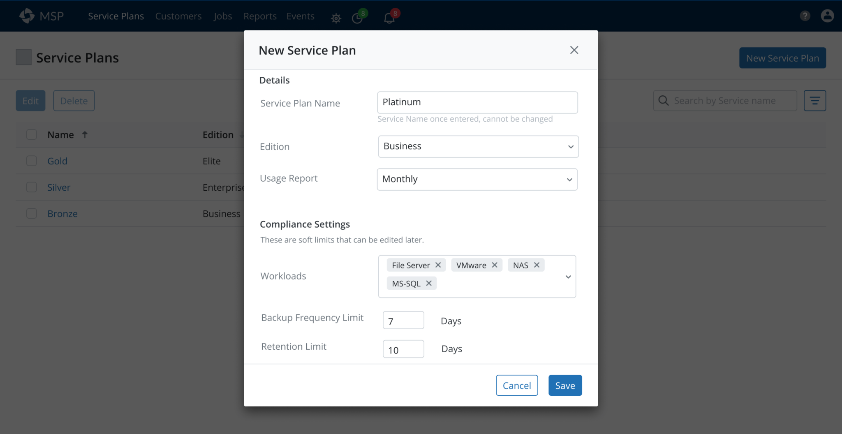The height and width of the screenshot is (434, 842).
Task: Open the settings gear icon
Action: pos(336,18)
